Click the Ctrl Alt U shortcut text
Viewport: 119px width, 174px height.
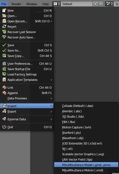click(x=45, y=64)
